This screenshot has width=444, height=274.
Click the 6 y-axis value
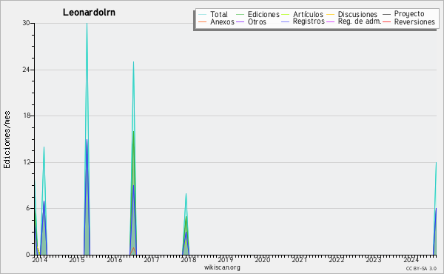(x=28, y=209)
